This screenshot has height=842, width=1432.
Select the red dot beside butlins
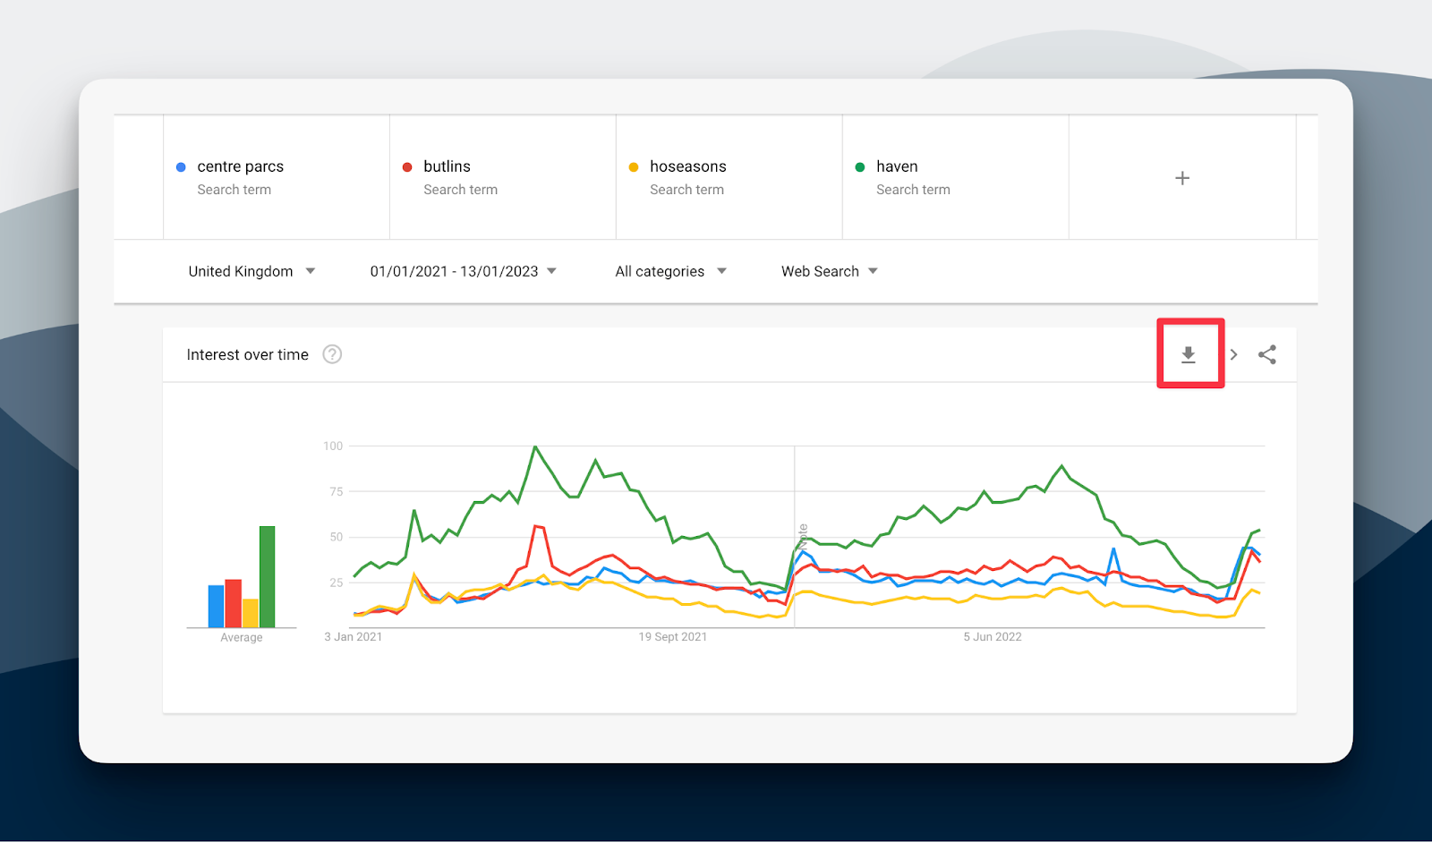(407, 167)
